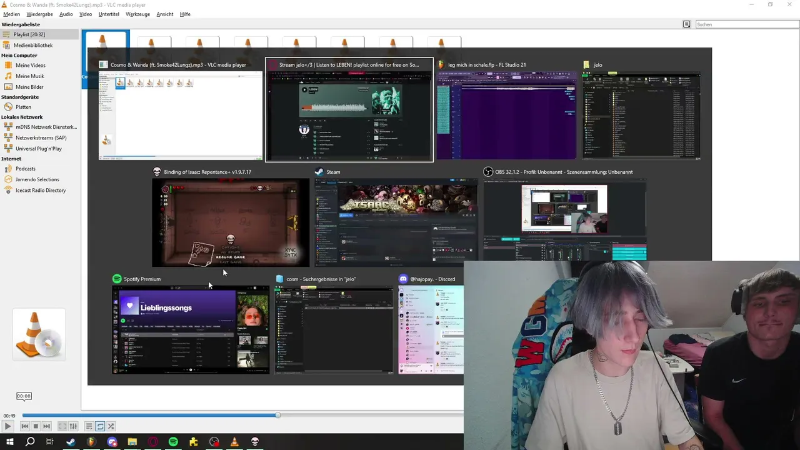Open the Ansicht menu

[165, 14]
